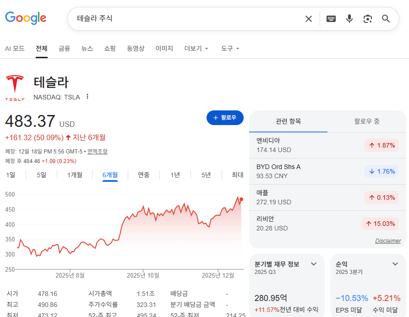The image size is (409, 317).
Task: Click the 테슬라 company heading
Action: point(51,82)
